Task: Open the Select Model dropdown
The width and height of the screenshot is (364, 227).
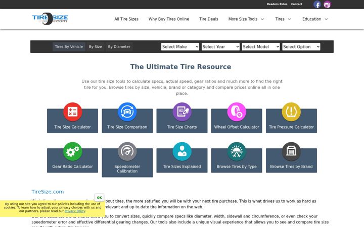Action: [261, 47]
